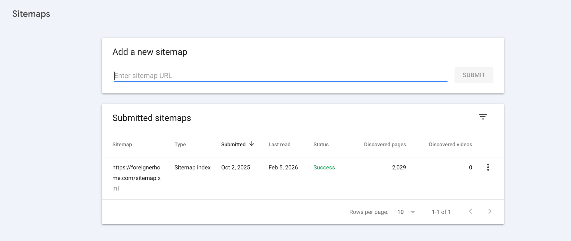Go to the next page of sitemaps
The width and height of the screenshot is (571, 241).
coord(490,211)
